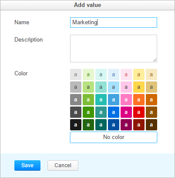Choose the magenta swatch in fourth row

[126, 112]
